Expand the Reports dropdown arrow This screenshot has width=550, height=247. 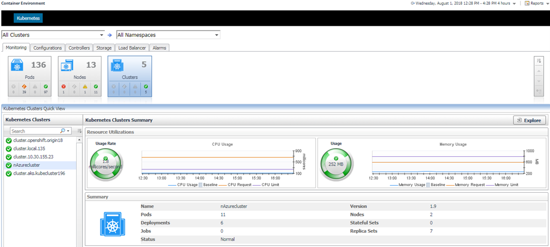tap(547, 4)
